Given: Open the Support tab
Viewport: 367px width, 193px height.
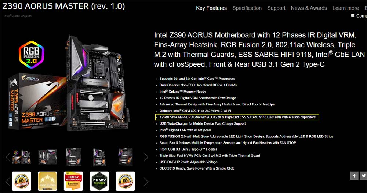Looking at the screenshot, I should pyautogui.click(x=276, y=8).
